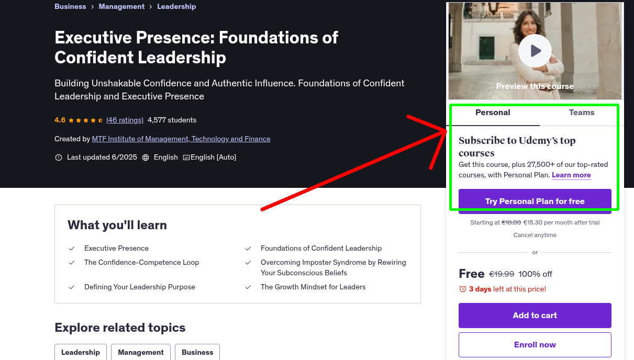634x360 pixels.
Task: Click Try Personal Plan for free
Action: click(535, 201)
